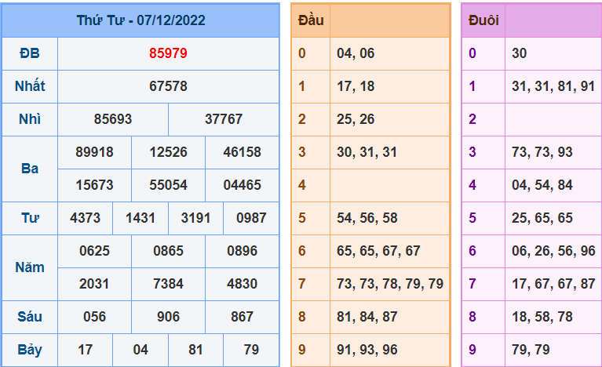The image size is (602, 367).
Task: Select fifth prize number 2031
Action: click(94, 284)
